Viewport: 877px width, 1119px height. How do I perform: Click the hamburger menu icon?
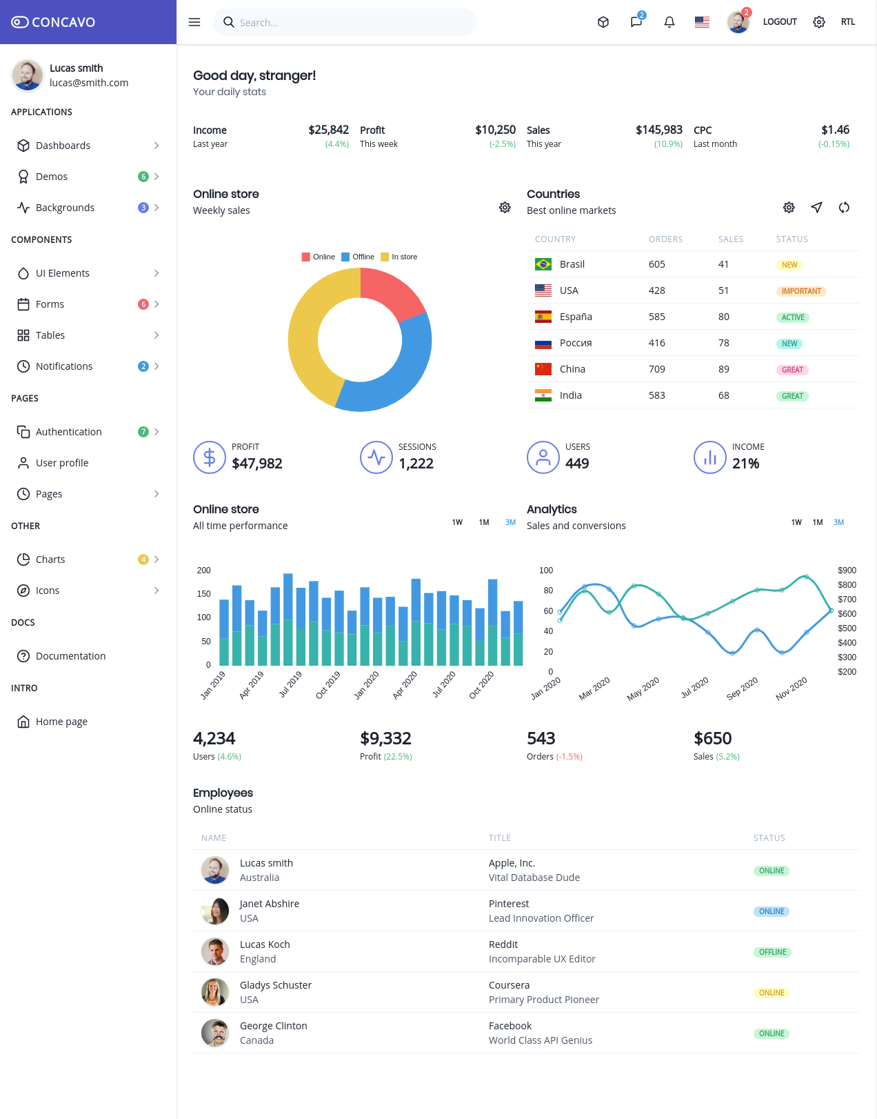[x=194, y=22]
